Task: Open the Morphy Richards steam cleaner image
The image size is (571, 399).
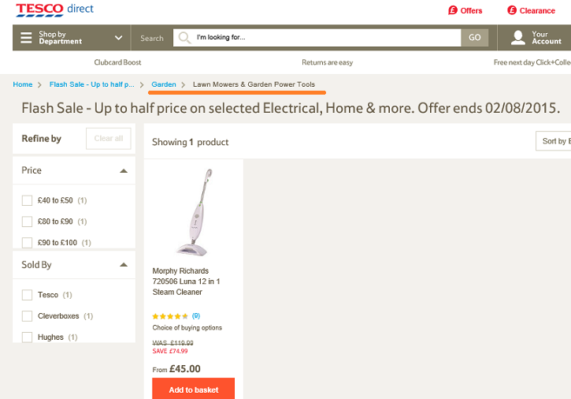Action: pos(194,212)
